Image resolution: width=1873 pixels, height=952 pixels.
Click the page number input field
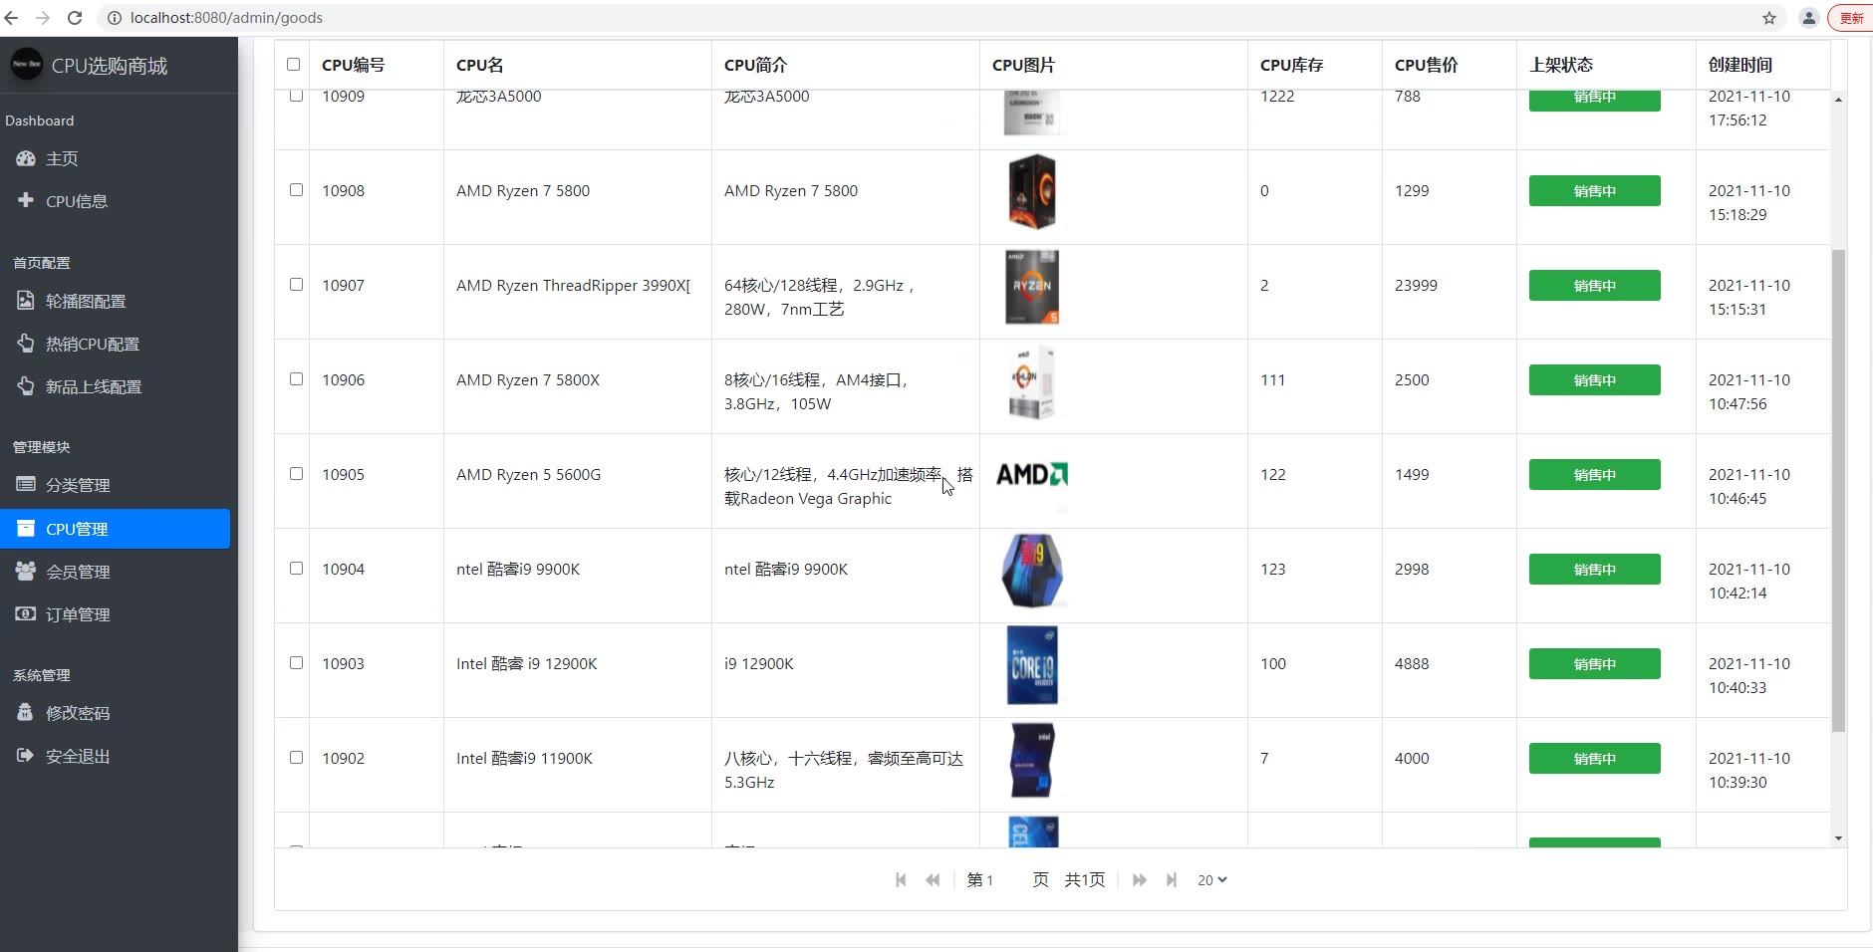[1006, 879]
